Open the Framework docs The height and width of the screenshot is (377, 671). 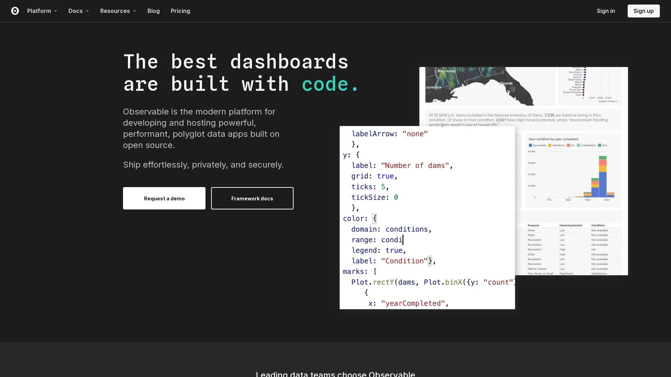[x=252, y=198]
